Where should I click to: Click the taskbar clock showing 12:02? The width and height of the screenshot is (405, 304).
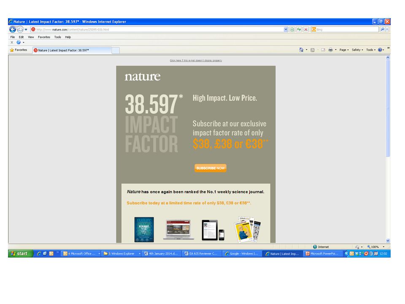[383, 254]
